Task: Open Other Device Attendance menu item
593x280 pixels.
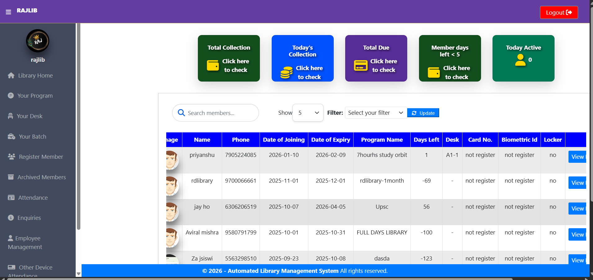Action: (x=12, y=267)
